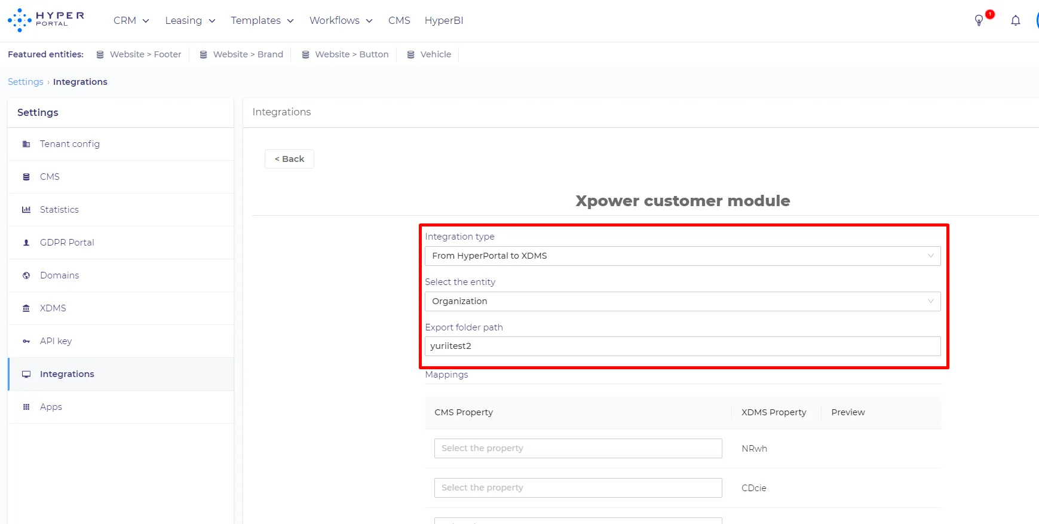
Task: Click the CDcie XDMS property cell
Action: (754, 488)
